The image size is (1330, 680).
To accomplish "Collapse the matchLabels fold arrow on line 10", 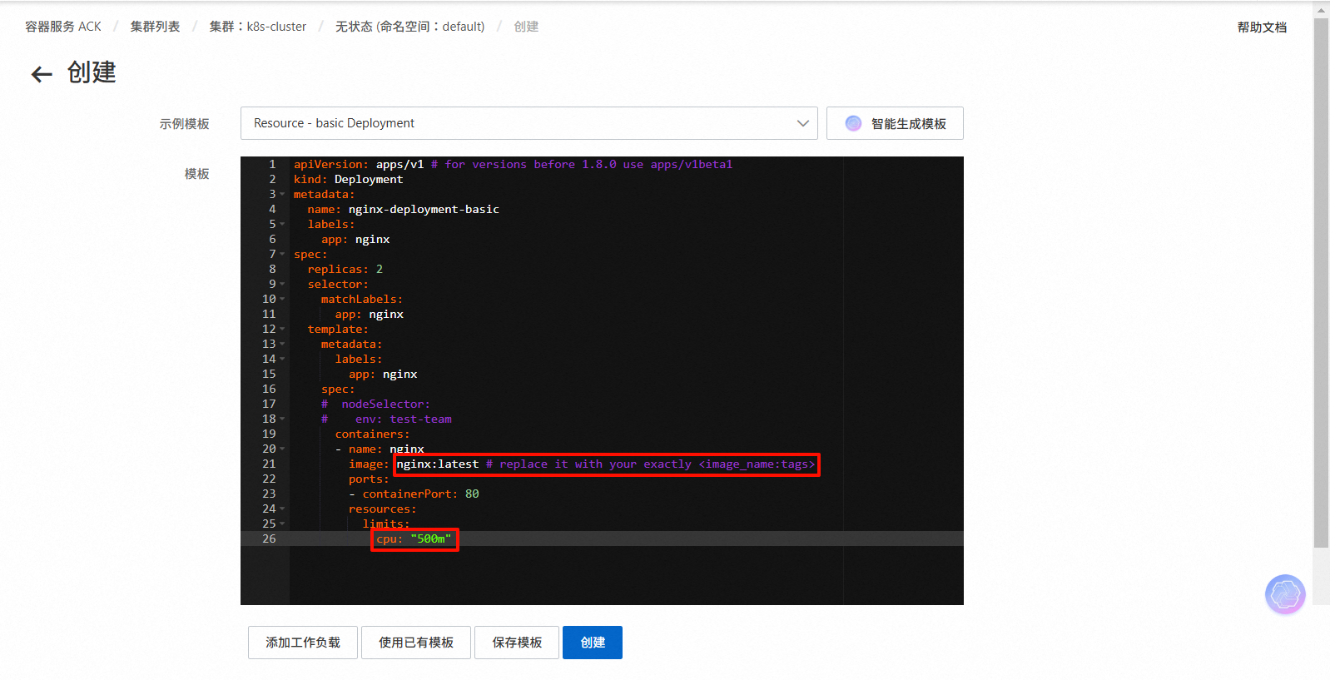I will point(282,300).
